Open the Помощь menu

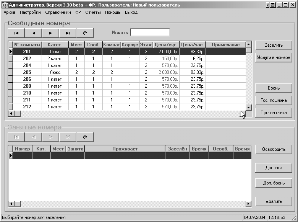[113, 12]
